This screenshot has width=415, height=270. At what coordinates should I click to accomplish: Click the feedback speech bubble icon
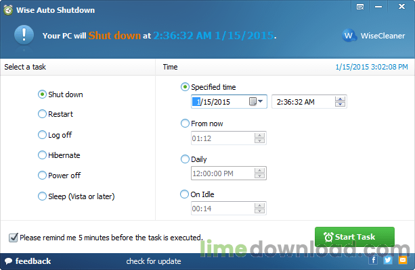pos(8,261)
